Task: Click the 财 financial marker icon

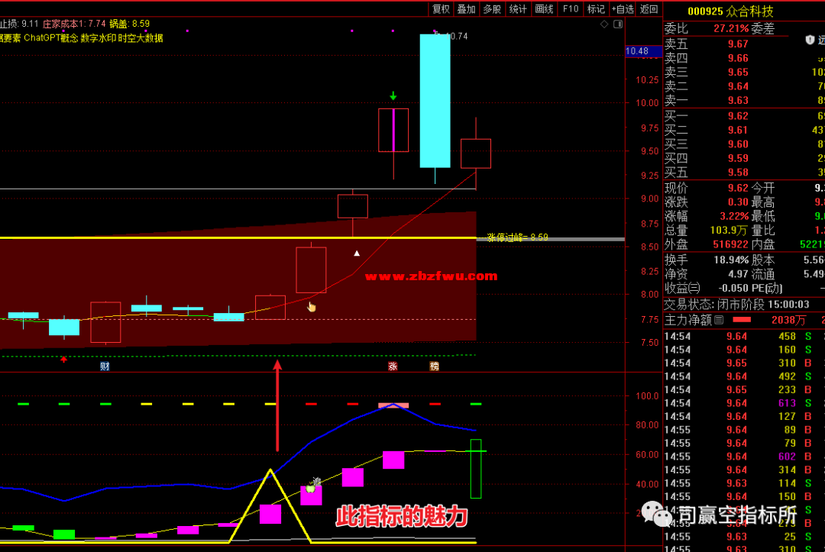Action: pos(105,366)
